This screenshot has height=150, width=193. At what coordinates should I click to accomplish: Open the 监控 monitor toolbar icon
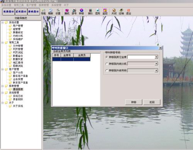(x=105, y=12)
